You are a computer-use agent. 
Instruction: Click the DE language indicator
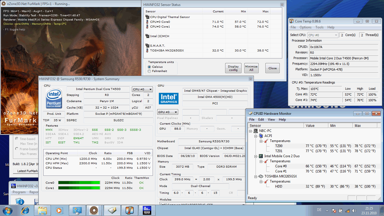pyautogui.click(x=319, y=210)
